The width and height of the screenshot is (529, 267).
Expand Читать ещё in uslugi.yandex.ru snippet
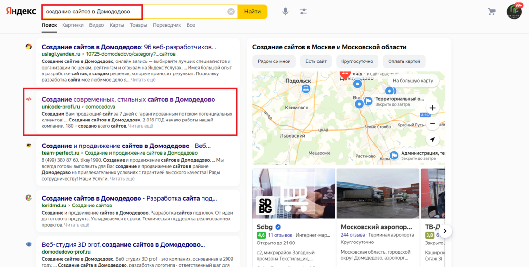pyautogui.click(x=143, y=80)
